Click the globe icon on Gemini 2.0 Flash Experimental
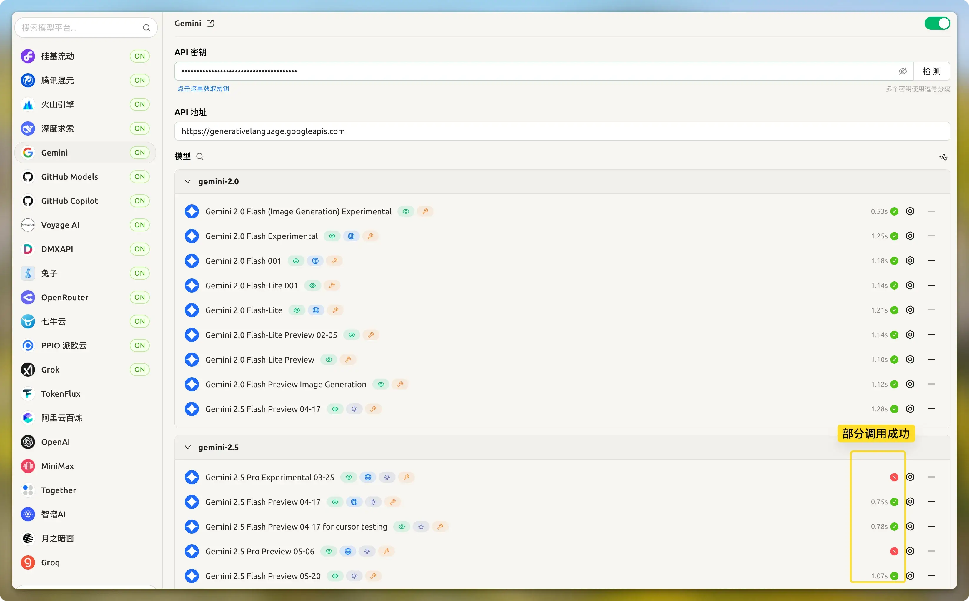This screenshot has width=969, height=601. pyautogui.click(x=351, y=236)
